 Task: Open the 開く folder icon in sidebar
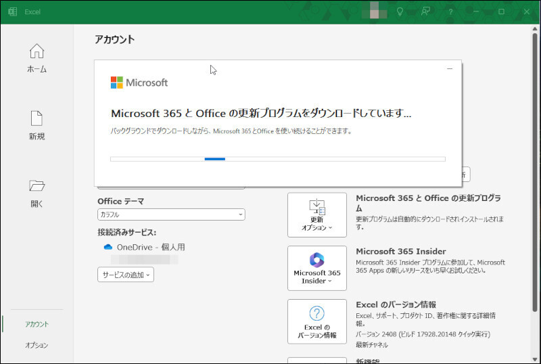tap(37, 186)
